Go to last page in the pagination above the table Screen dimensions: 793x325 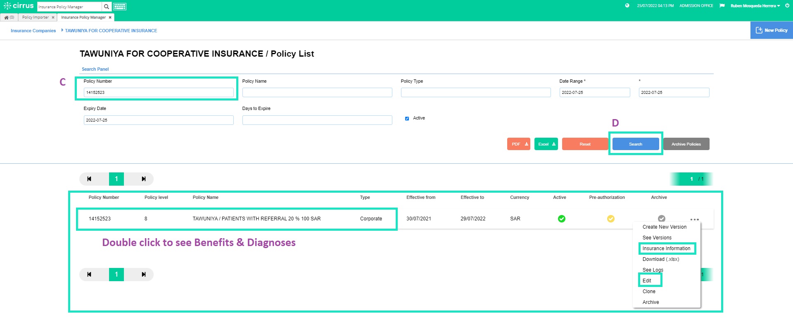143,179
